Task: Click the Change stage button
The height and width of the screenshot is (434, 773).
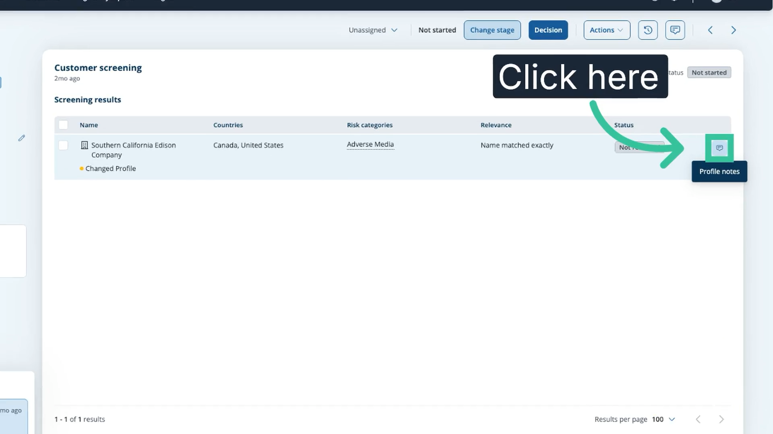Action: click(492, 30)
